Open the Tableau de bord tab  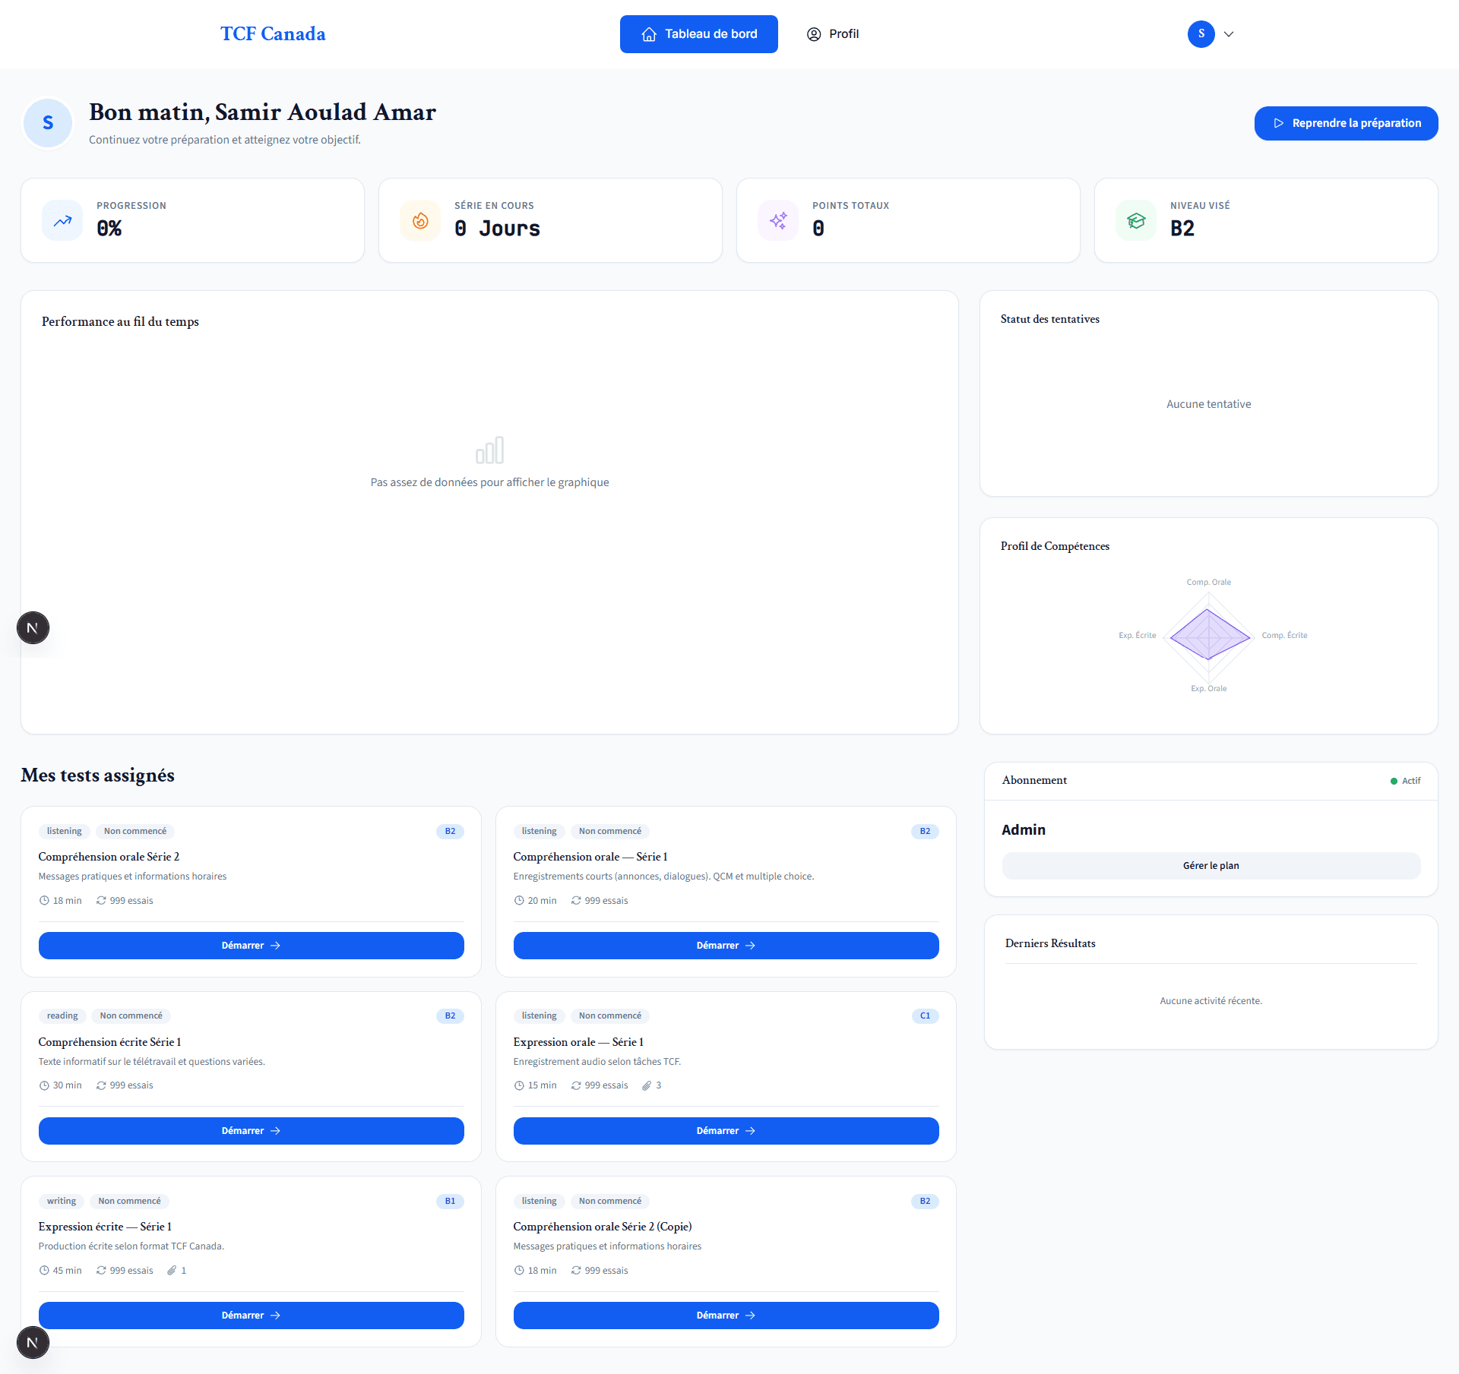tap(699, 34)
